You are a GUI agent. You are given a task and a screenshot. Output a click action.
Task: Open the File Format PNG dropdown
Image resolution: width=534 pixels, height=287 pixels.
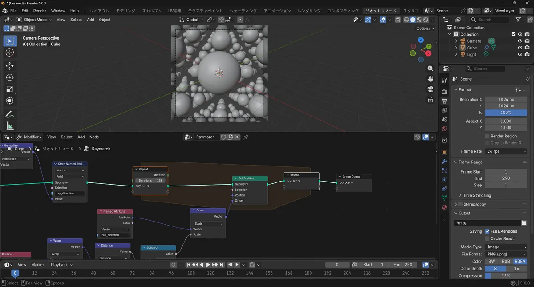(x=506, y=254)
